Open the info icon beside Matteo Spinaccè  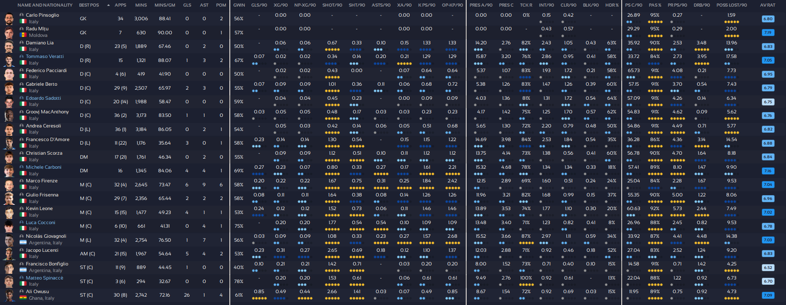point(22,278)
